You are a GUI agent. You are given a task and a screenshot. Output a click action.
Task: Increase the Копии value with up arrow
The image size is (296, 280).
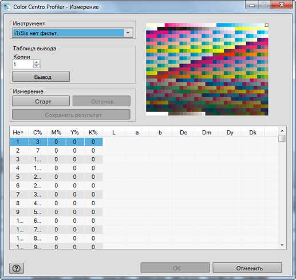(x=37, y=62)
